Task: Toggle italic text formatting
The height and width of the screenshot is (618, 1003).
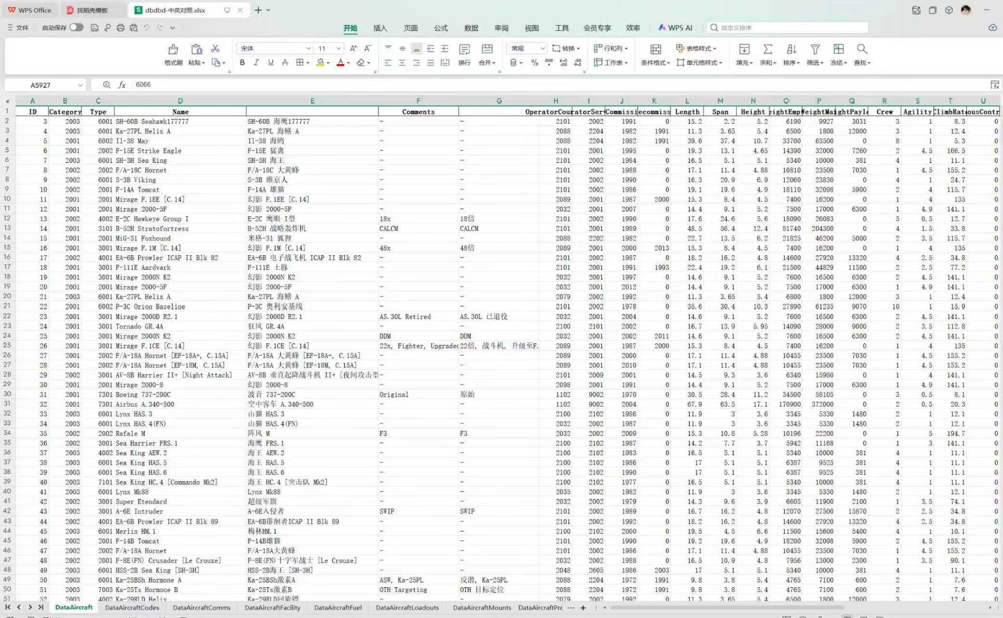Action: click(256, 63)
